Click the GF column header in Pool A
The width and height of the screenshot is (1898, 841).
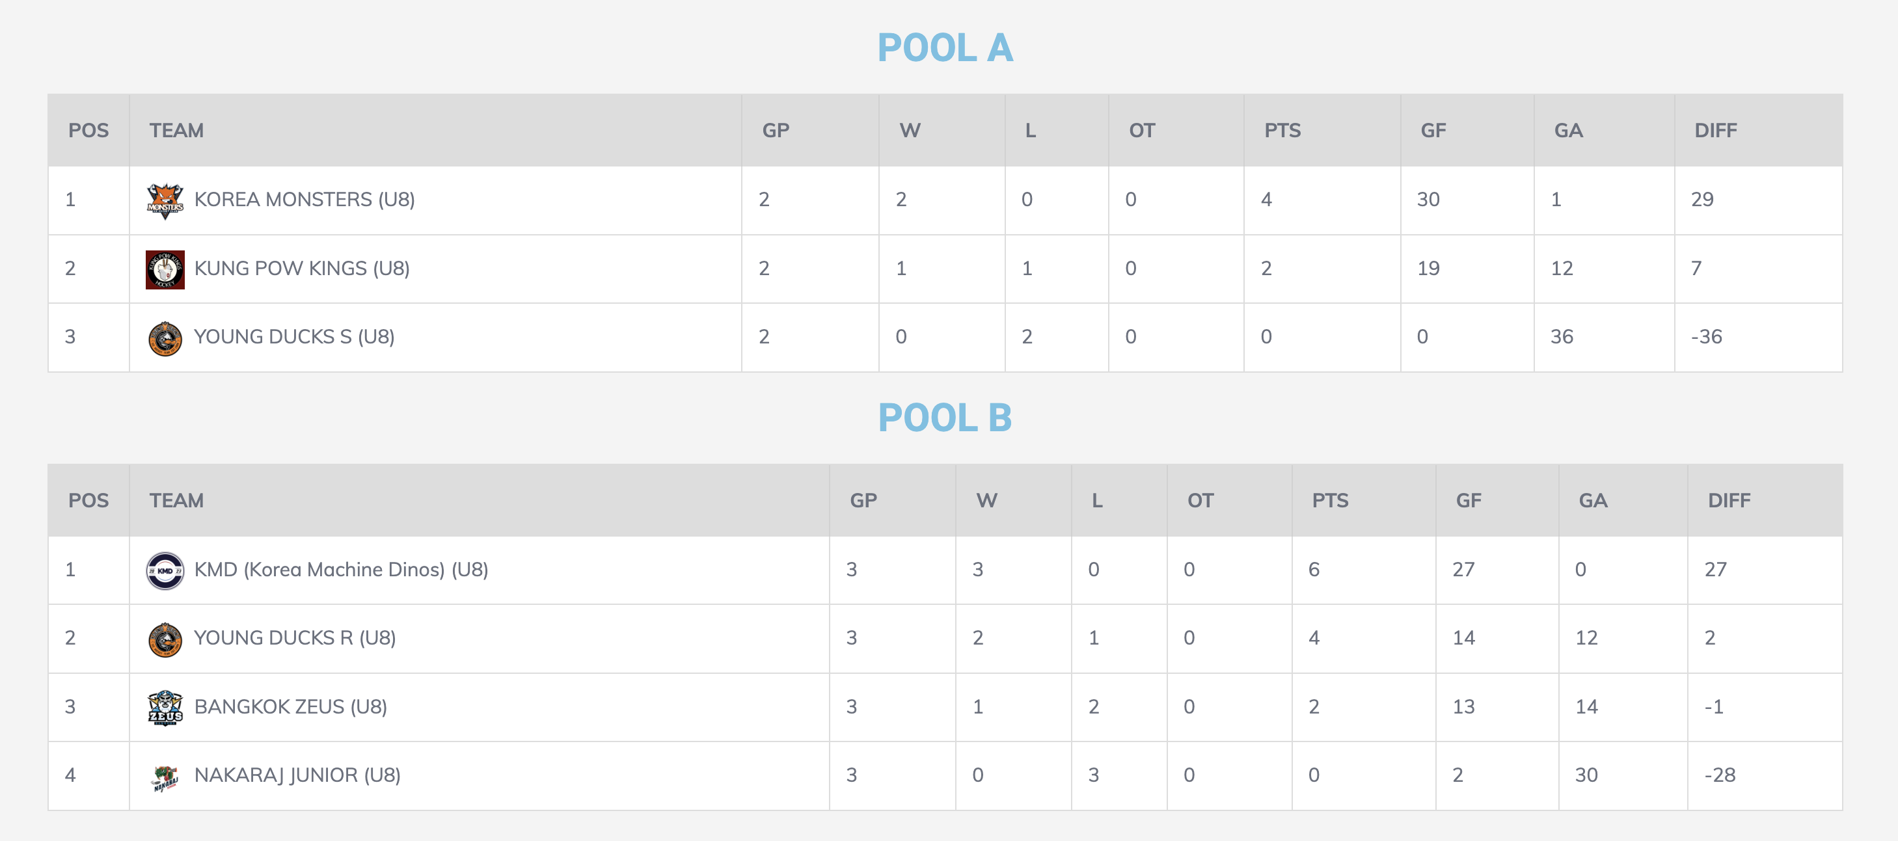1433,131
